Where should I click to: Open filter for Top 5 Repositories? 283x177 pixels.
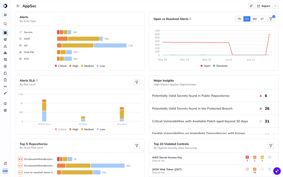(x=137, y=146)
